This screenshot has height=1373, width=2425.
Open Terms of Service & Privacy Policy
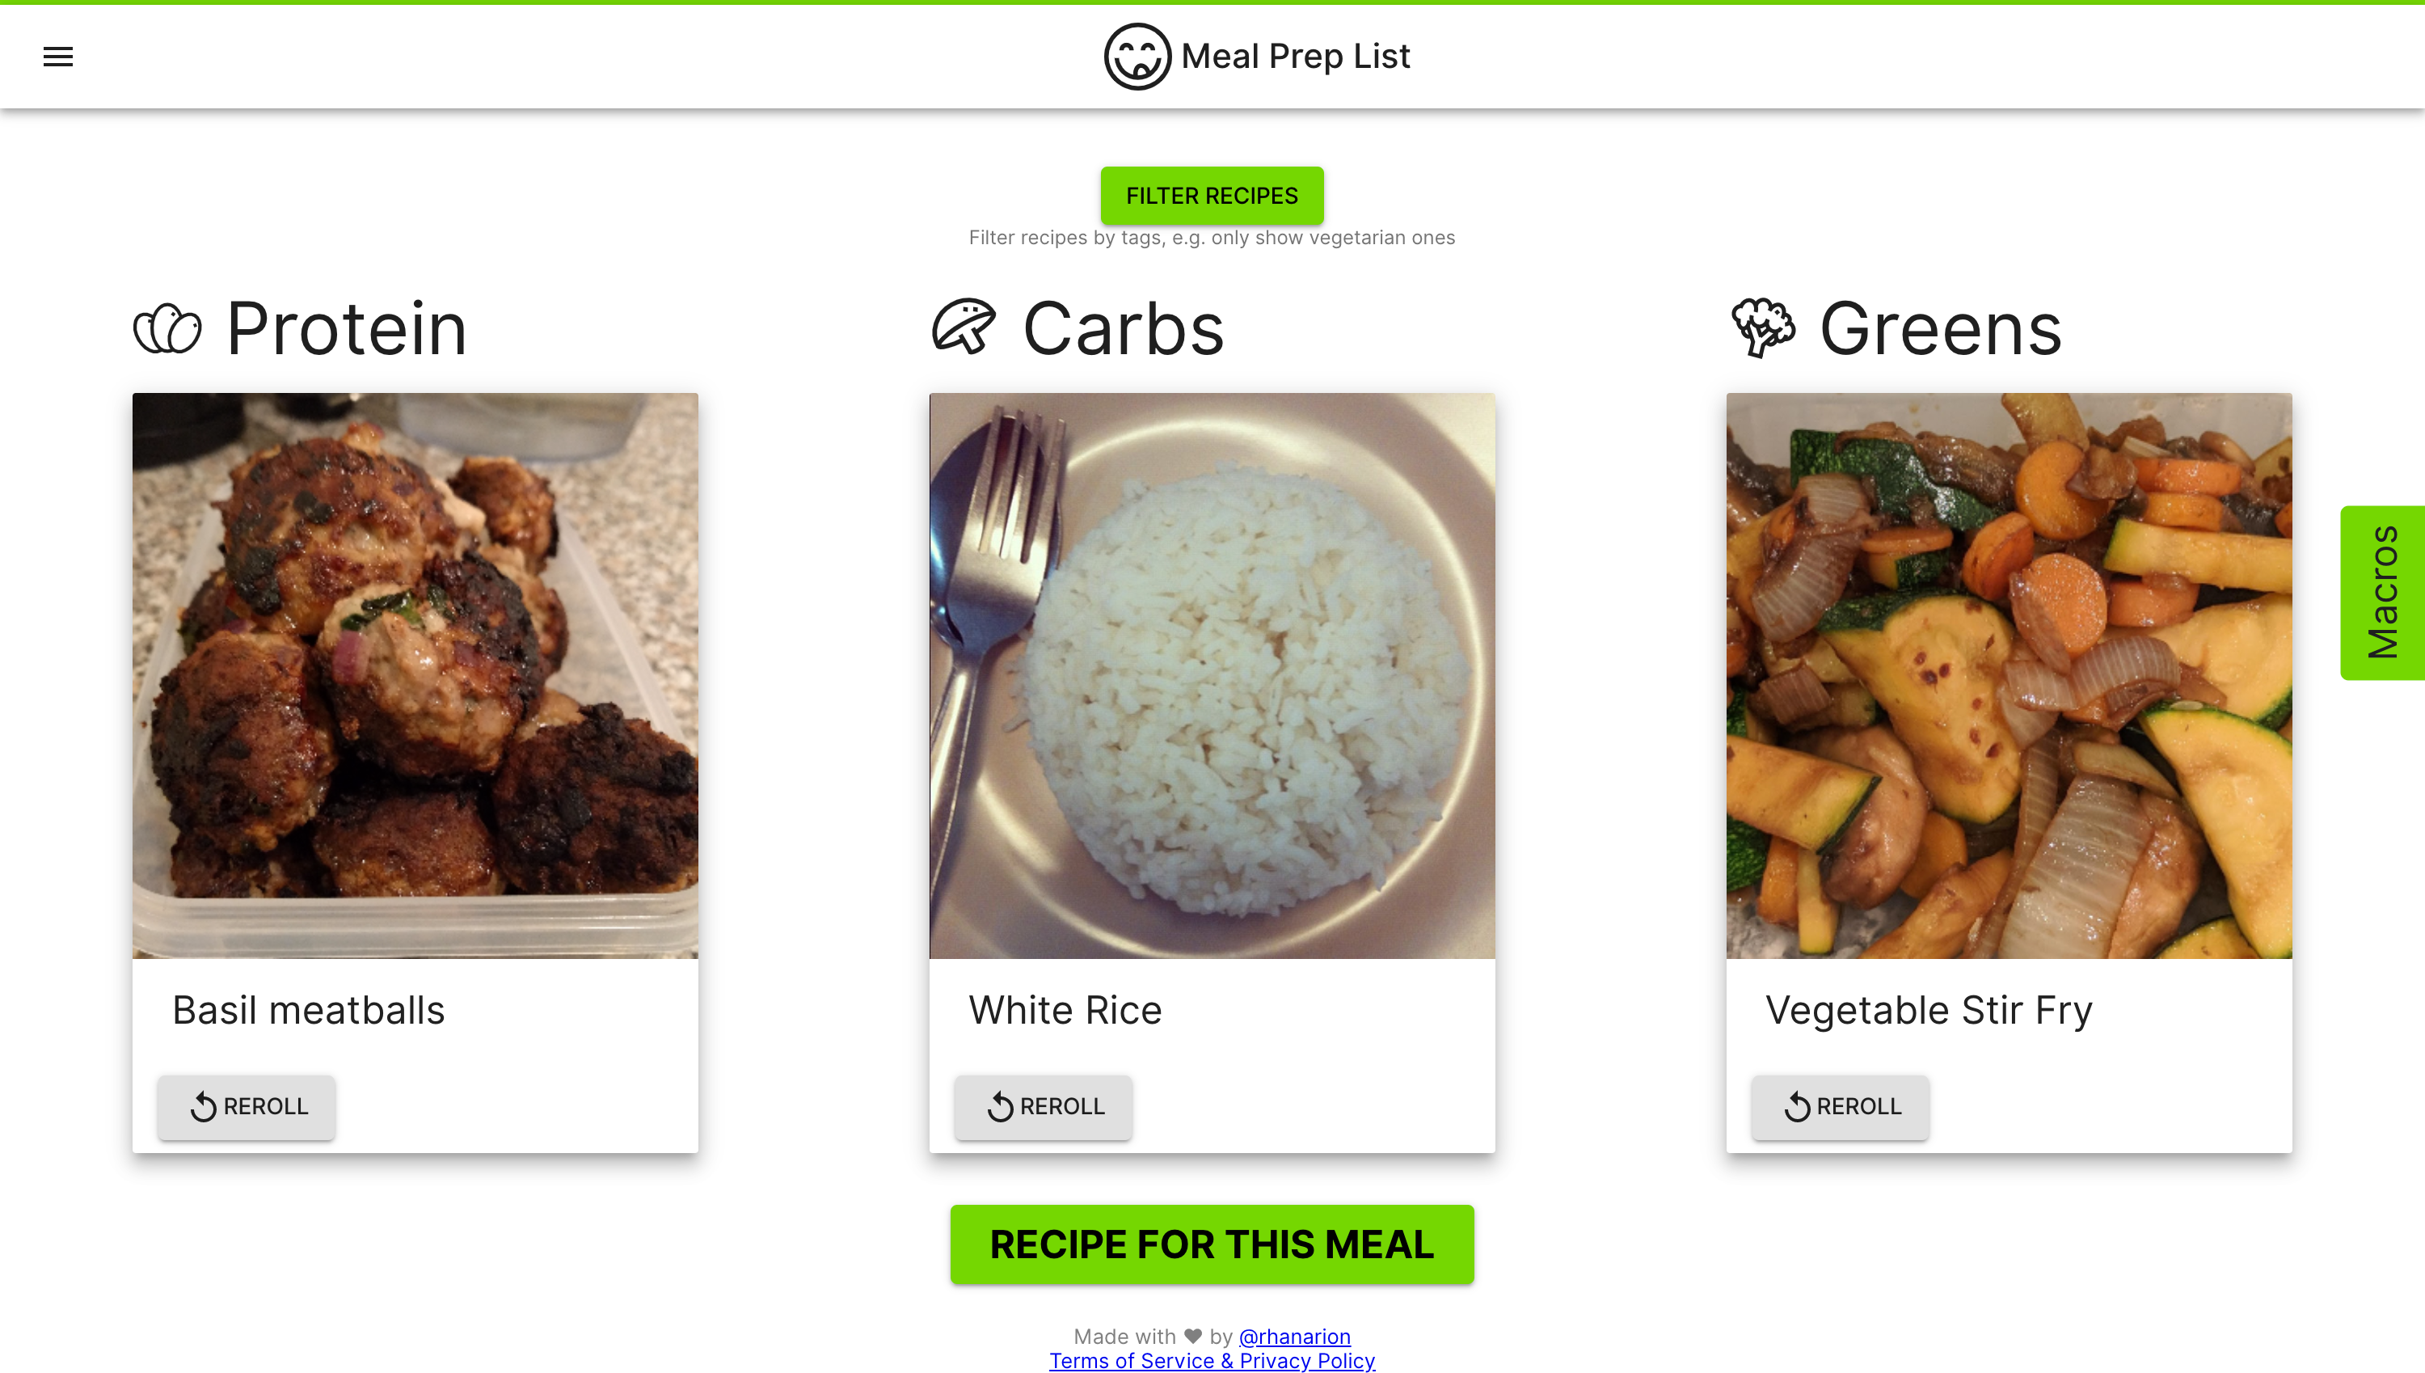coord(1212,1361)
